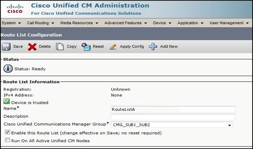This screenshot has width=253, height=149.
Task: Click the Reset icon in toolbar
Action: click(86, 46)
